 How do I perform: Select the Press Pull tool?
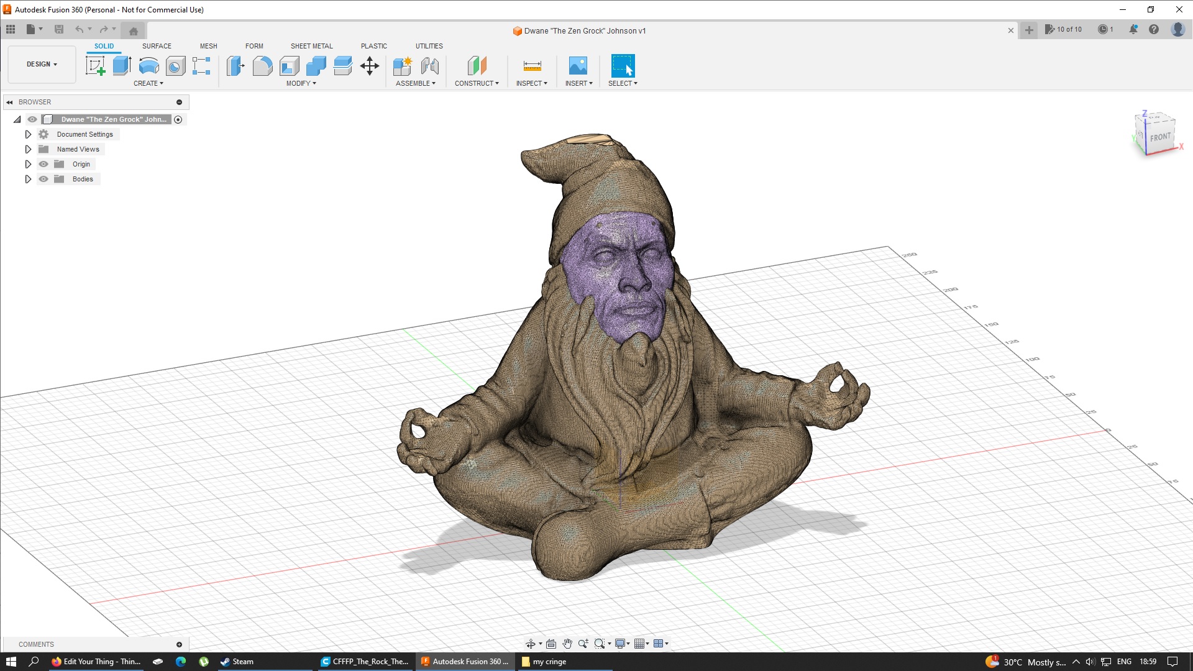(x=235, y=66)
